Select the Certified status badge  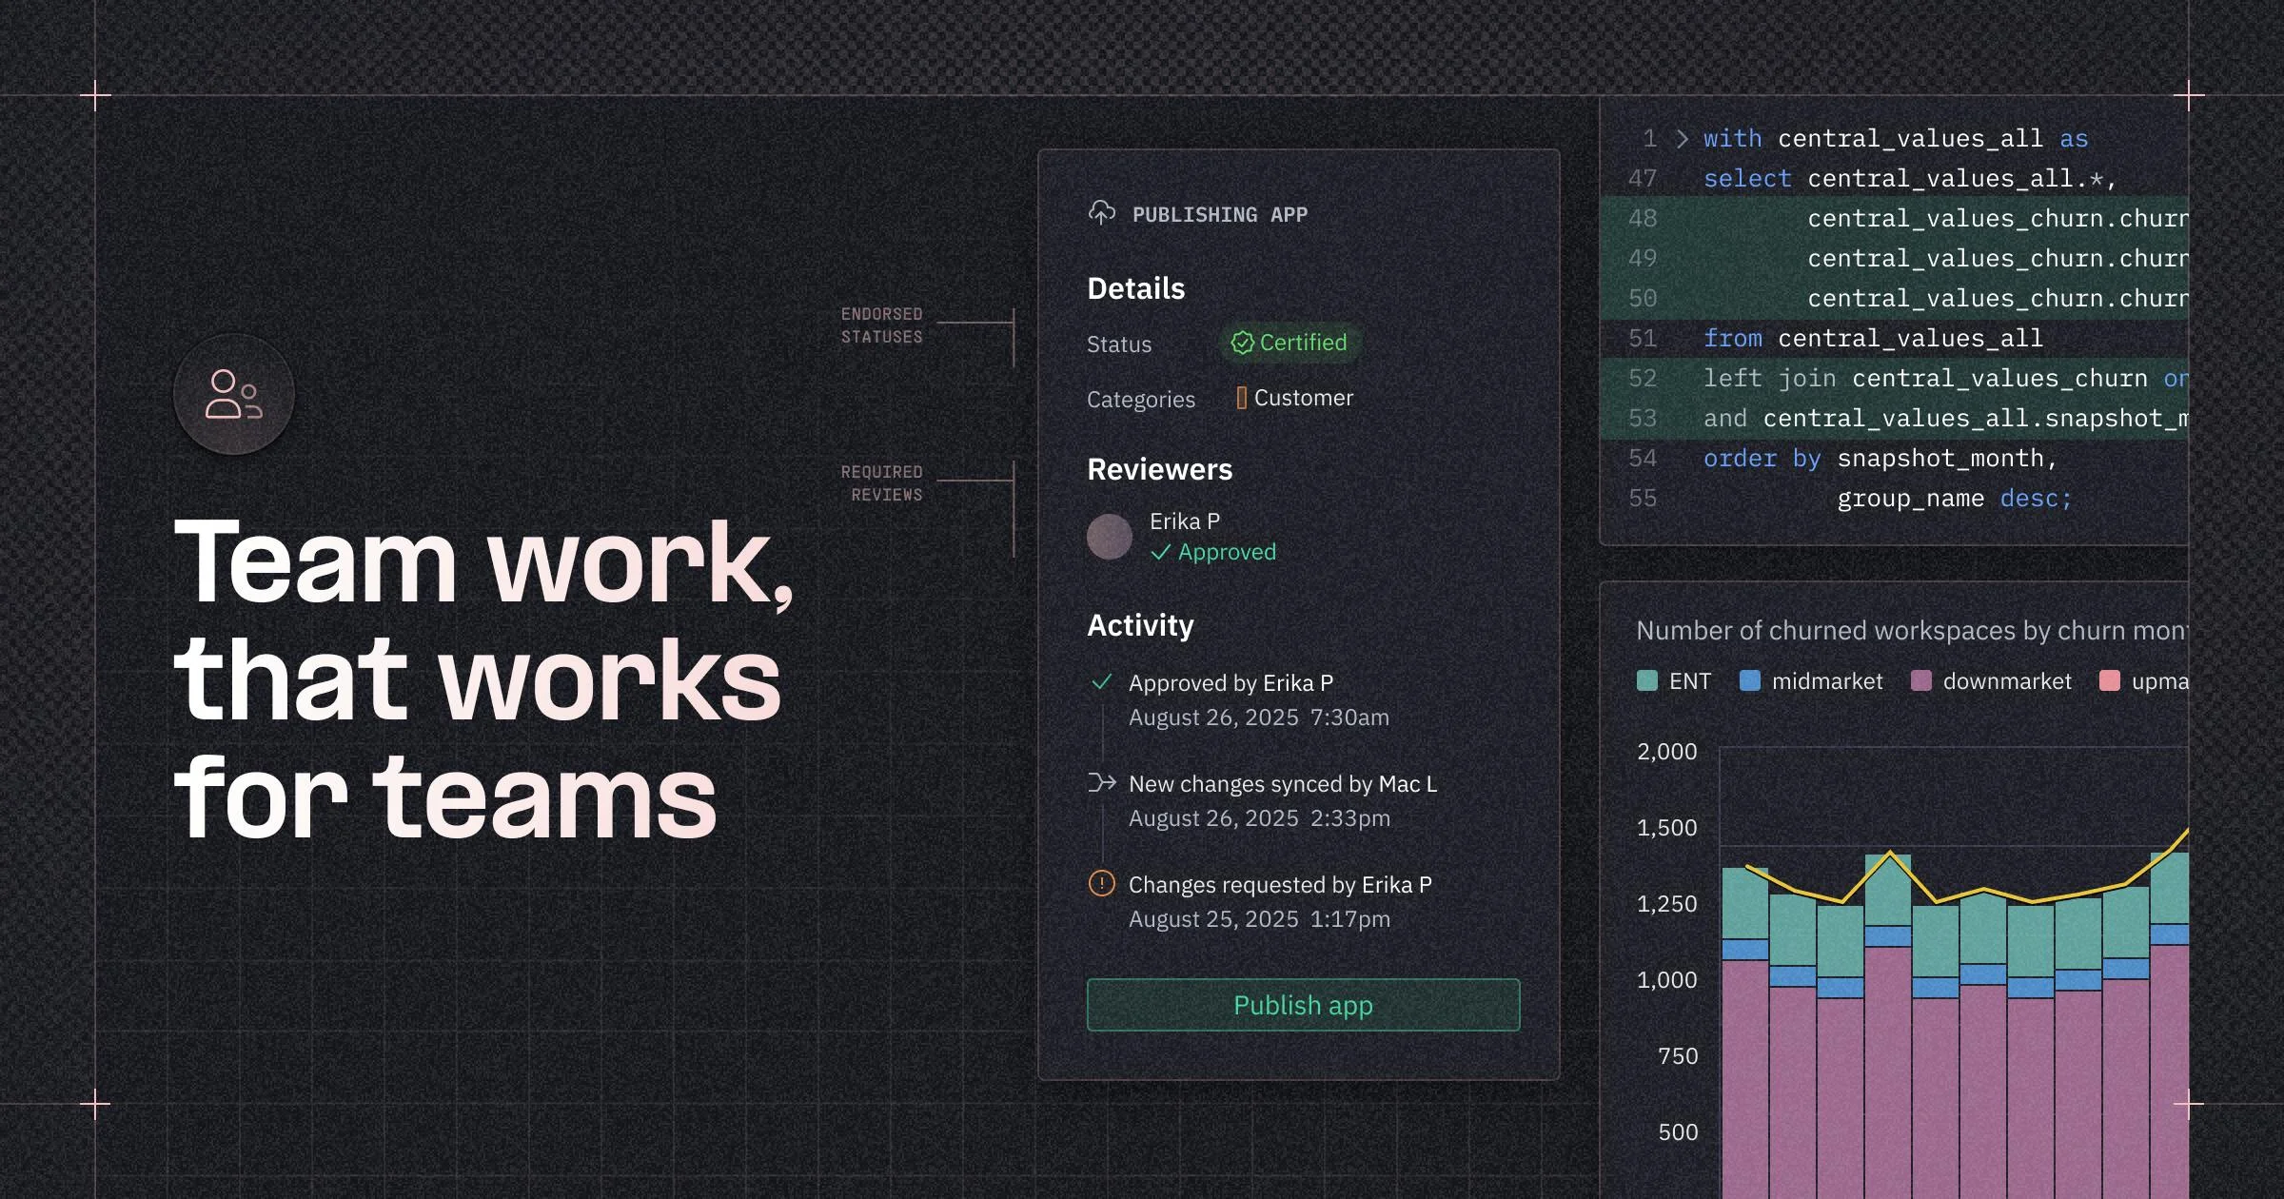(1290, 343)
